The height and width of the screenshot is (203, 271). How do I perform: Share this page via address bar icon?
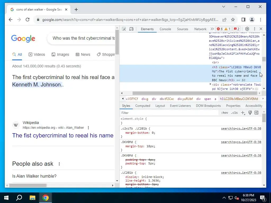click(224, 20)
